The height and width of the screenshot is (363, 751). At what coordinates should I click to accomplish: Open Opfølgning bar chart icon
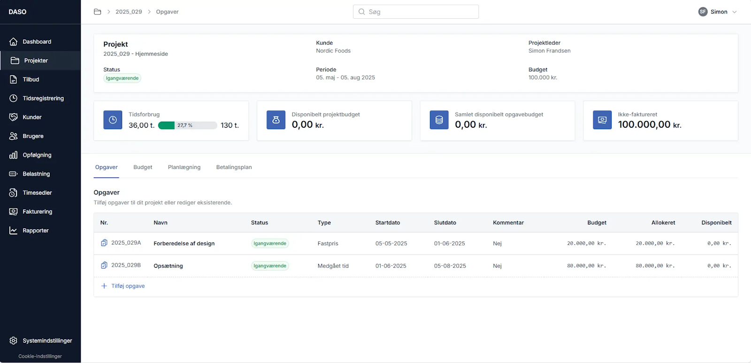pyautogui.click(x=14, y=155)
